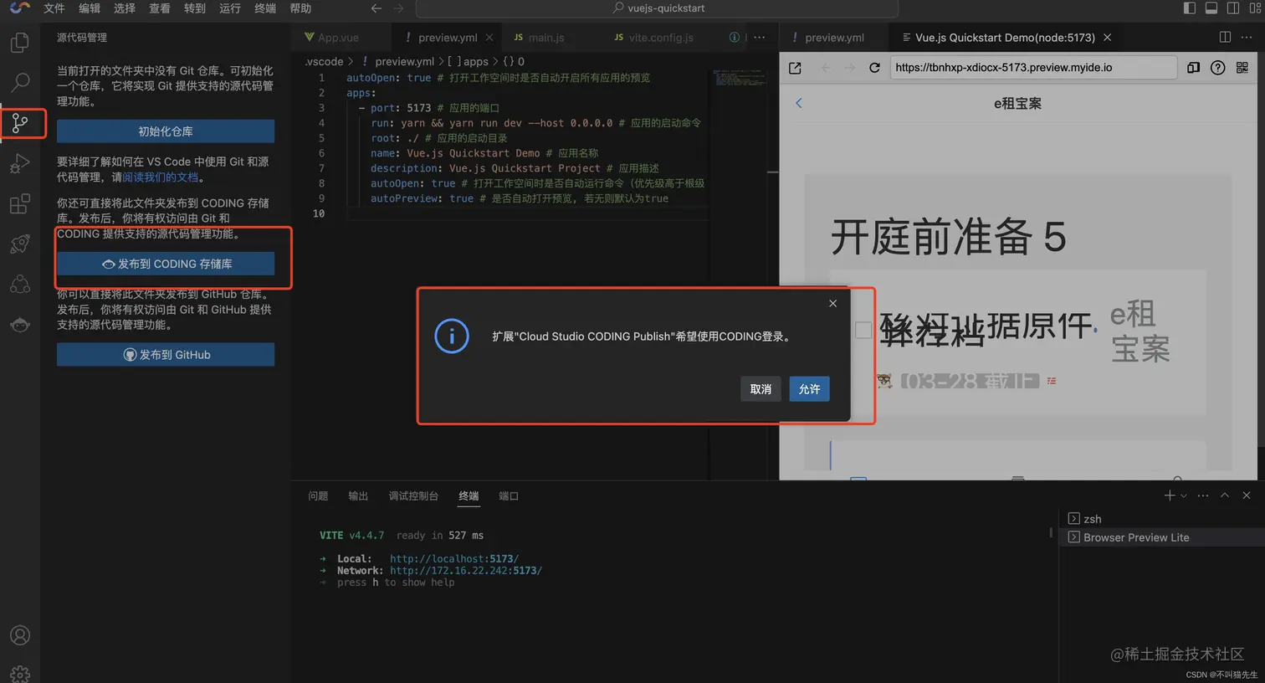Customize layout from title bar

click(1255, 8)
